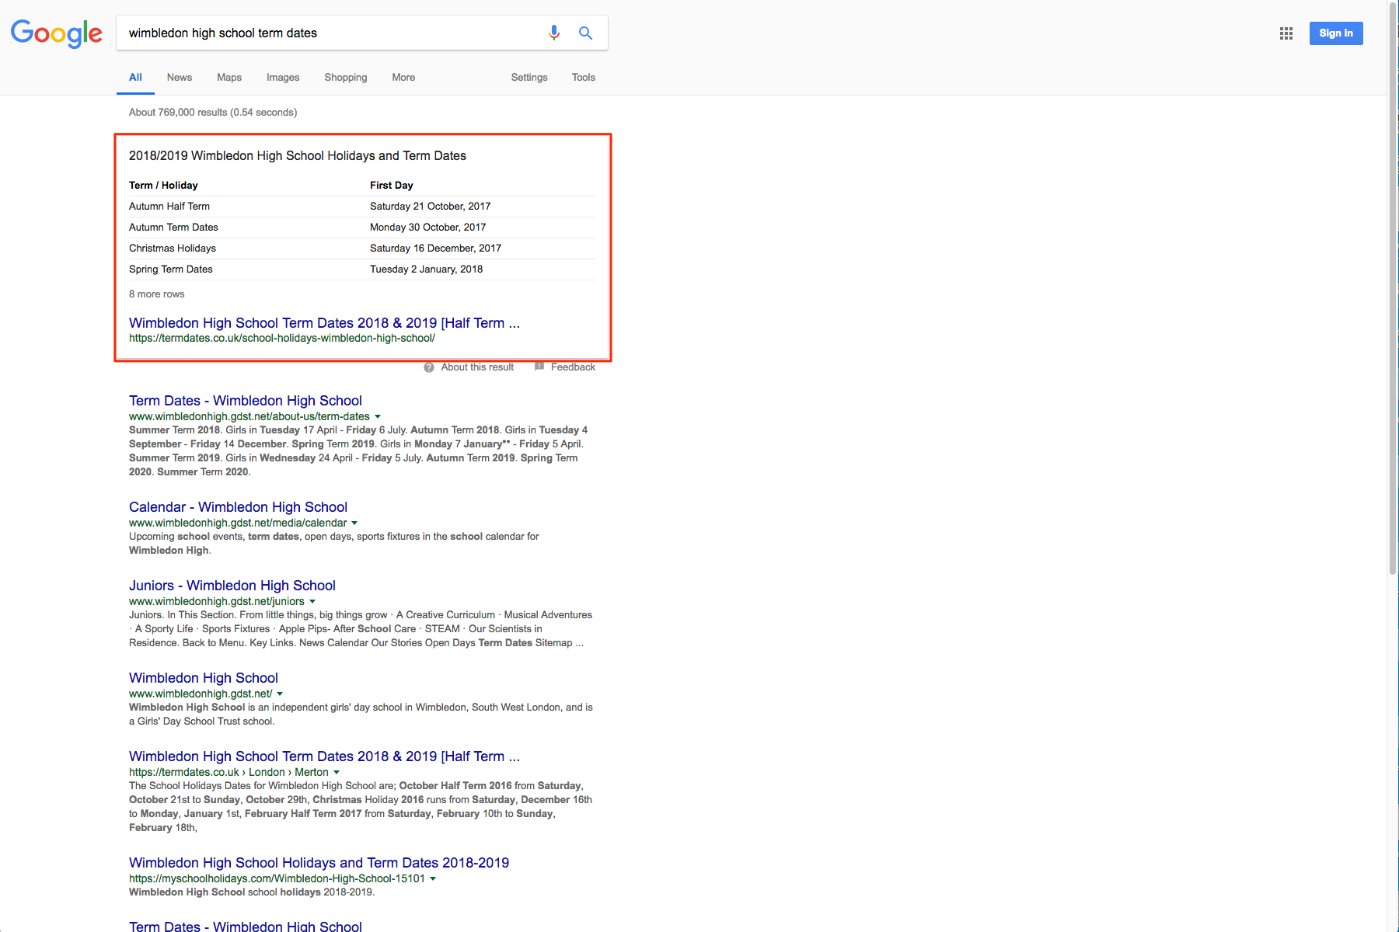Click Monday 30 October, 2017 cell

pyautogui.click(x=427, y=228)
